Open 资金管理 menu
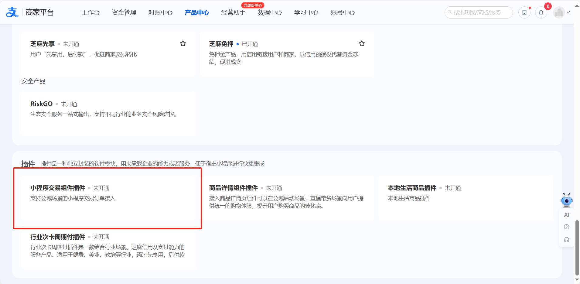 pyautogui.click(x=124, y=12)
